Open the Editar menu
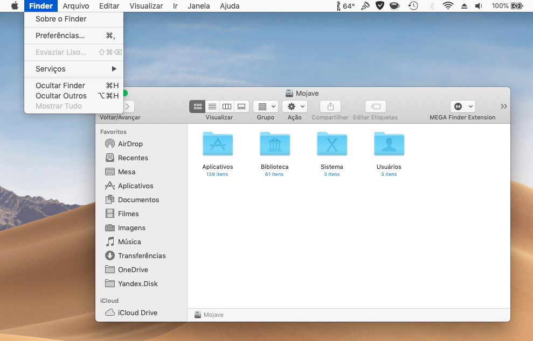533x341 pixels. click(x=109, y=6)
